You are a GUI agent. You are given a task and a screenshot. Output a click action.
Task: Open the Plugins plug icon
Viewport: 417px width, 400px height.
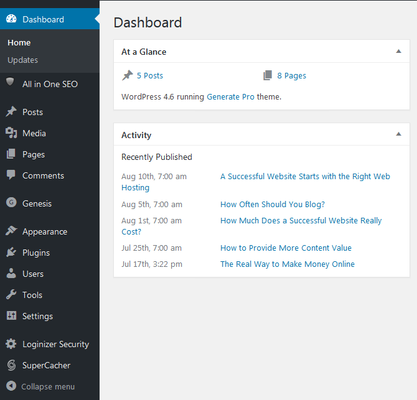(11, 252)
